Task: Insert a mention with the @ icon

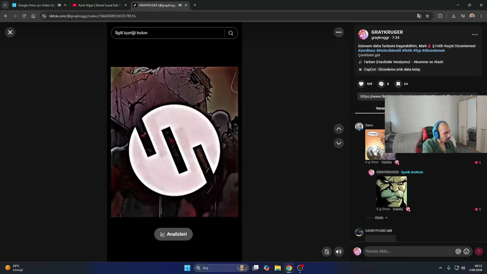Action: tap(458, 252)
